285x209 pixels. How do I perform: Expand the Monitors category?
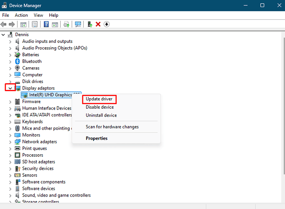point(10,135)
